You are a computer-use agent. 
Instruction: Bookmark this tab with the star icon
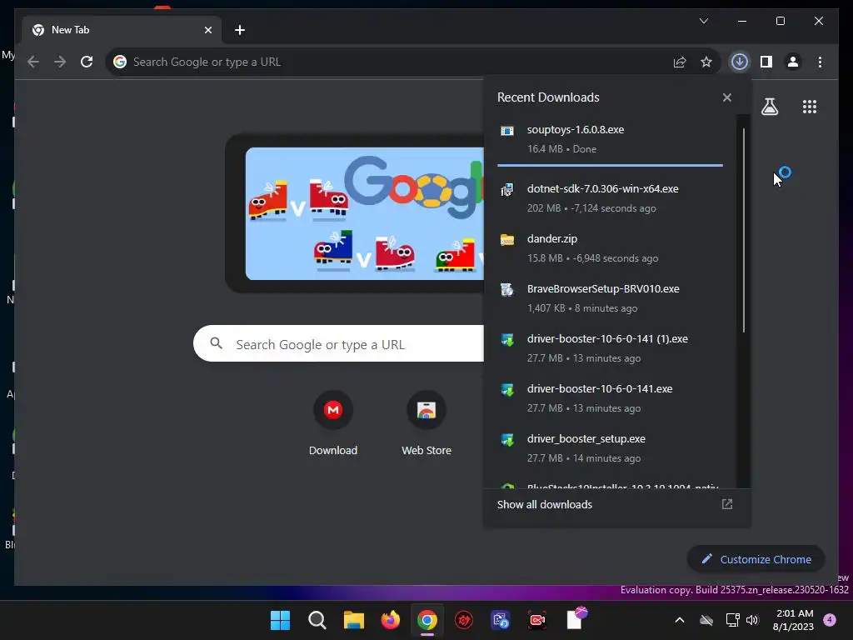coord(706,62)
